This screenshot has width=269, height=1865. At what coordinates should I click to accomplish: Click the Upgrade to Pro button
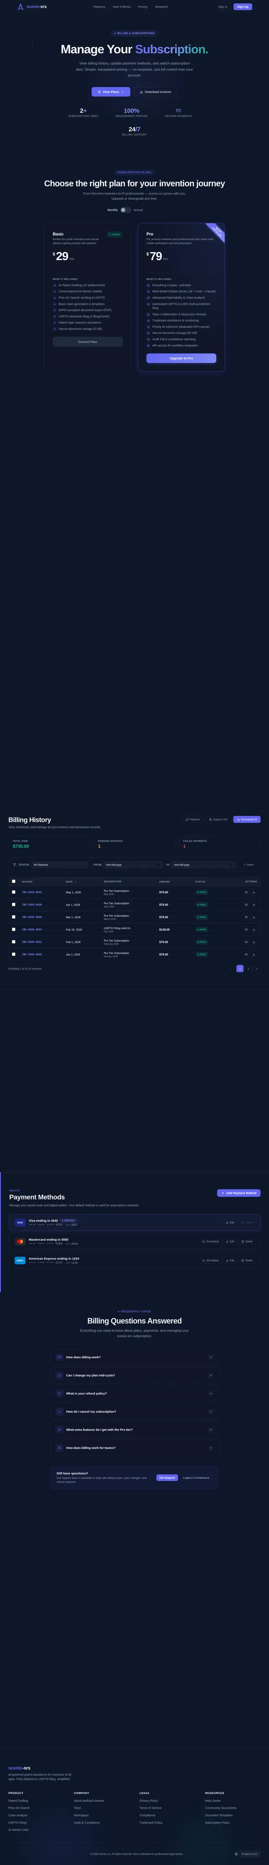coord(181,358)
